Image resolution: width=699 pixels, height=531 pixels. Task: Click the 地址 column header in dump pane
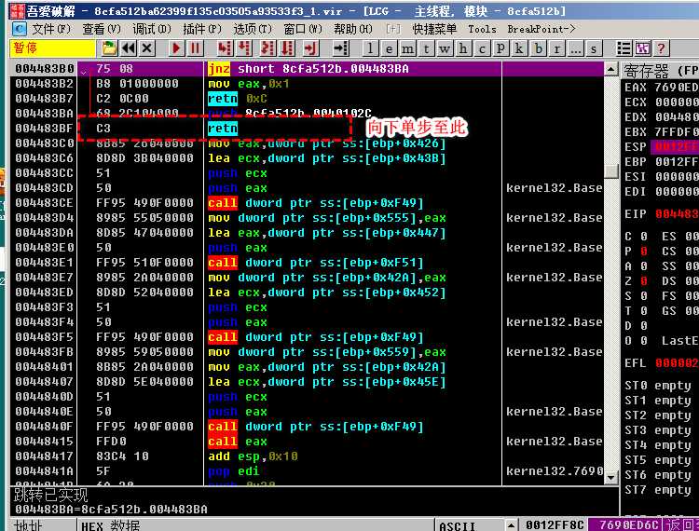click(x=43, y=525)
